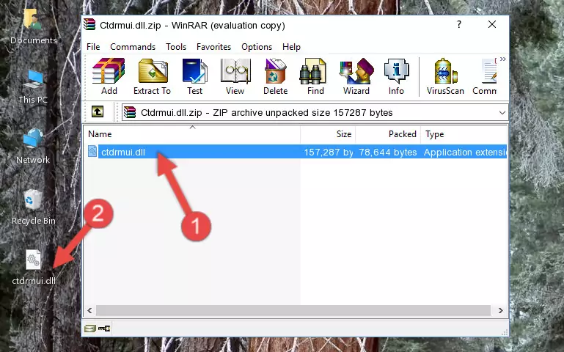Click the Extract To toolbar icon
The image size is (564, 352).
click(152, 76)
